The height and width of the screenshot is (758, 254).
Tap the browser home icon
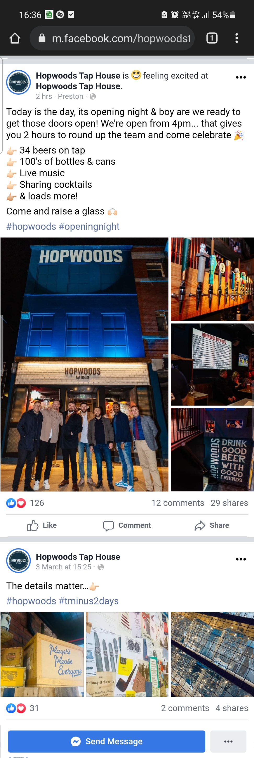[15, 38]
